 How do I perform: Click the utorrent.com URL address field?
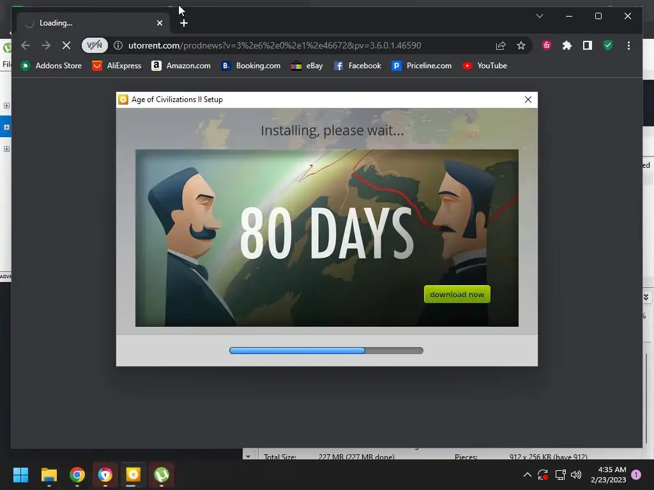click(275, 45)
